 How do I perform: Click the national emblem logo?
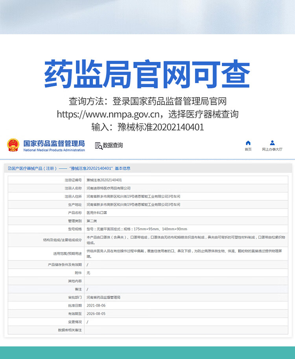[x=13, y=145]
